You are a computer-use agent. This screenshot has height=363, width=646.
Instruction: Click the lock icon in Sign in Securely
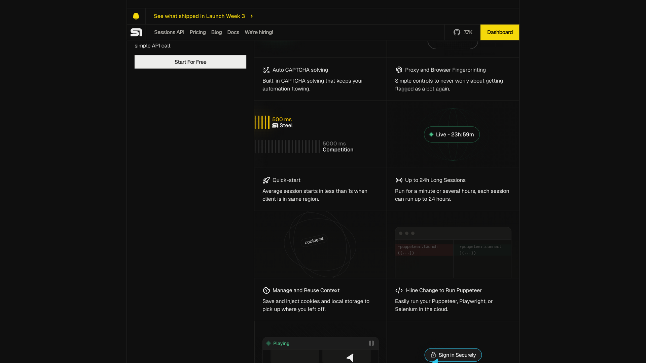(433, 355)
